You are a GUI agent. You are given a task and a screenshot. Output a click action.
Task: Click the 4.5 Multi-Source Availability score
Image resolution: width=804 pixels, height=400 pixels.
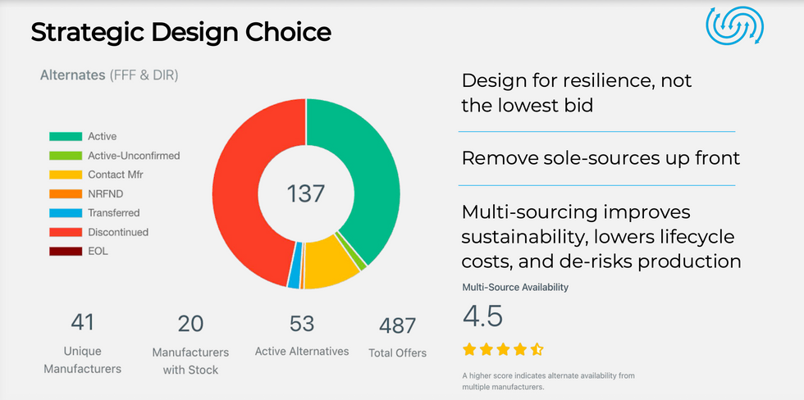[x=483, y=316]
